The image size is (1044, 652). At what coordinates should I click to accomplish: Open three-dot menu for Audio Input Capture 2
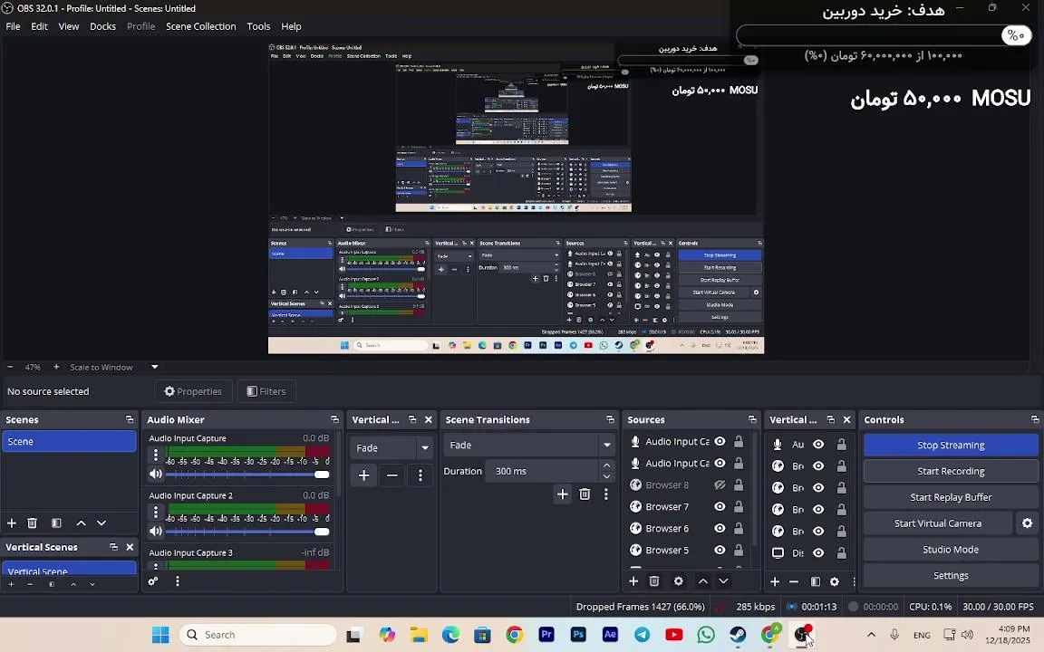pos(156,513)
